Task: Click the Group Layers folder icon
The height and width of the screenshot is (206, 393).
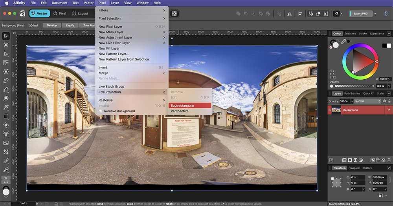Action: pos(378,160)
